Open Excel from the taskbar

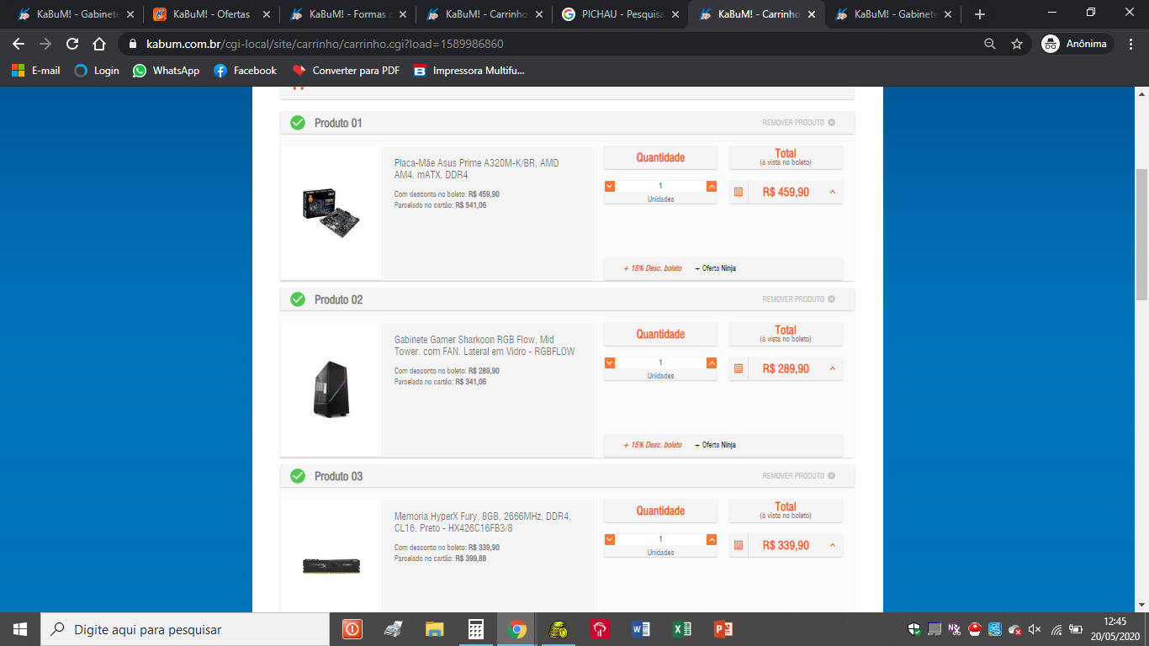(682, 629)
